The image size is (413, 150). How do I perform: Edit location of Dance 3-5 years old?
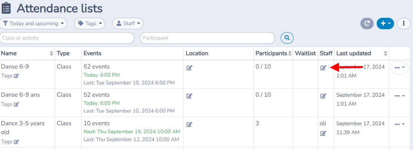coord(189,124)
